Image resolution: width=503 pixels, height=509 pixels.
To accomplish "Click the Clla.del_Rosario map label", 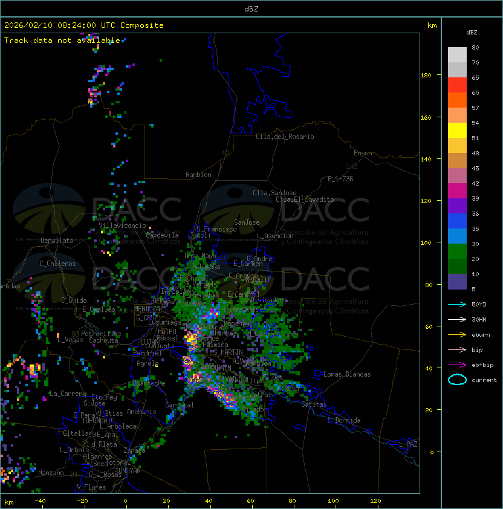I will point(285,137).
